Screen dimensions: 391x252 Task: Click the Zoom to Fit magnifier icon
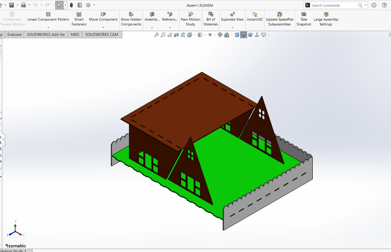[x=156, y=35]
